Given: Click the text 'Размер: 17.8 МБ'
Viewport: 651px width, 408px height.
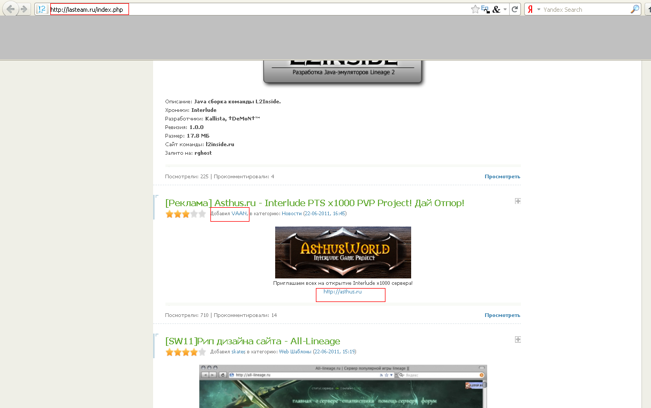Looking at the screenshot, I should [x=187, y=136].
